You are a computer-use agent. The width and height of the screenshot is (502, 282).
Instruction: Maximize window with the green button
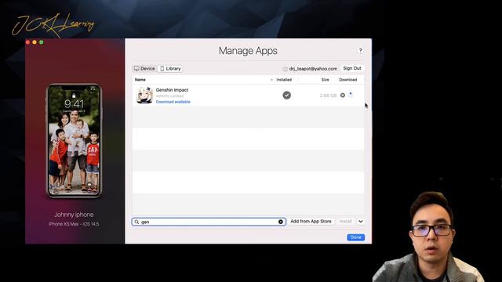point(42,42)
